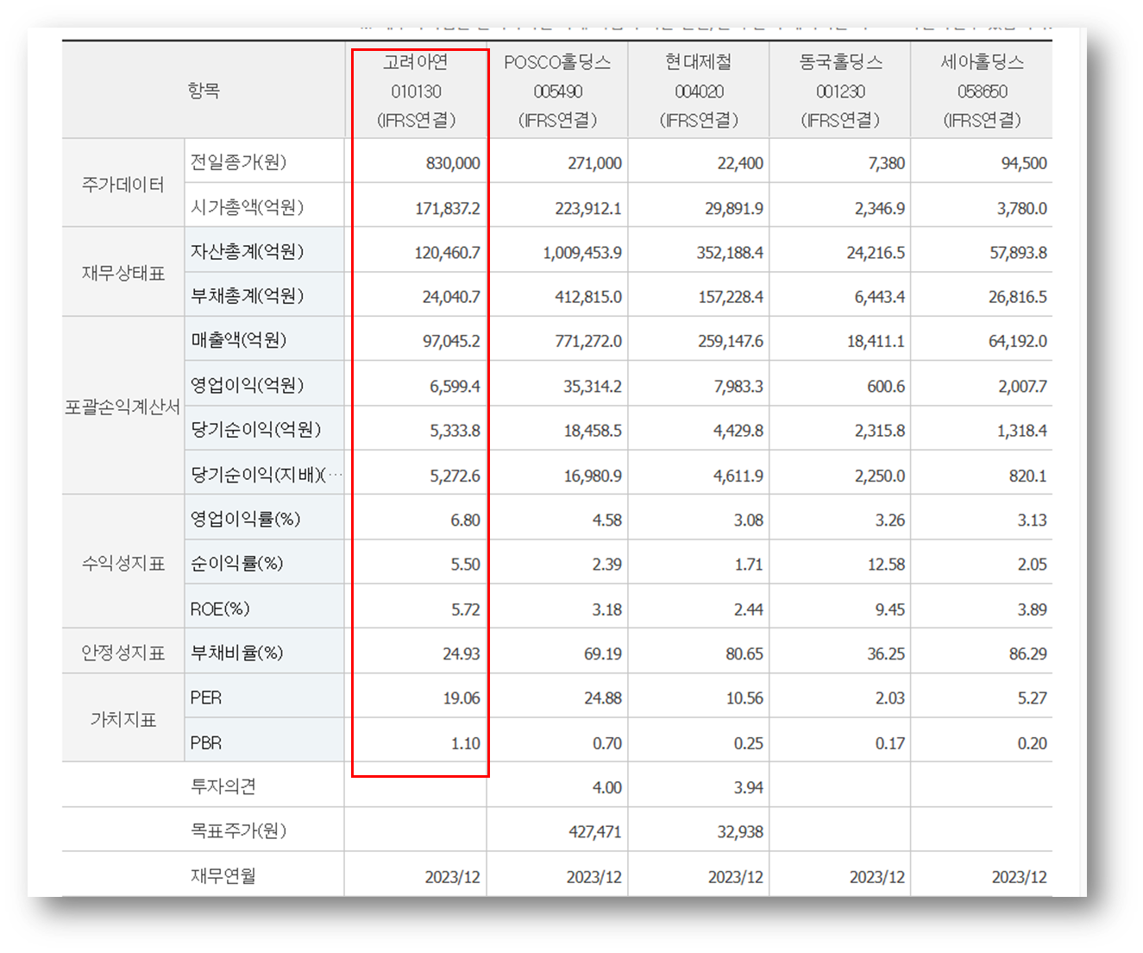Click the 목표주가(원) row label

[x=238, y=830]
